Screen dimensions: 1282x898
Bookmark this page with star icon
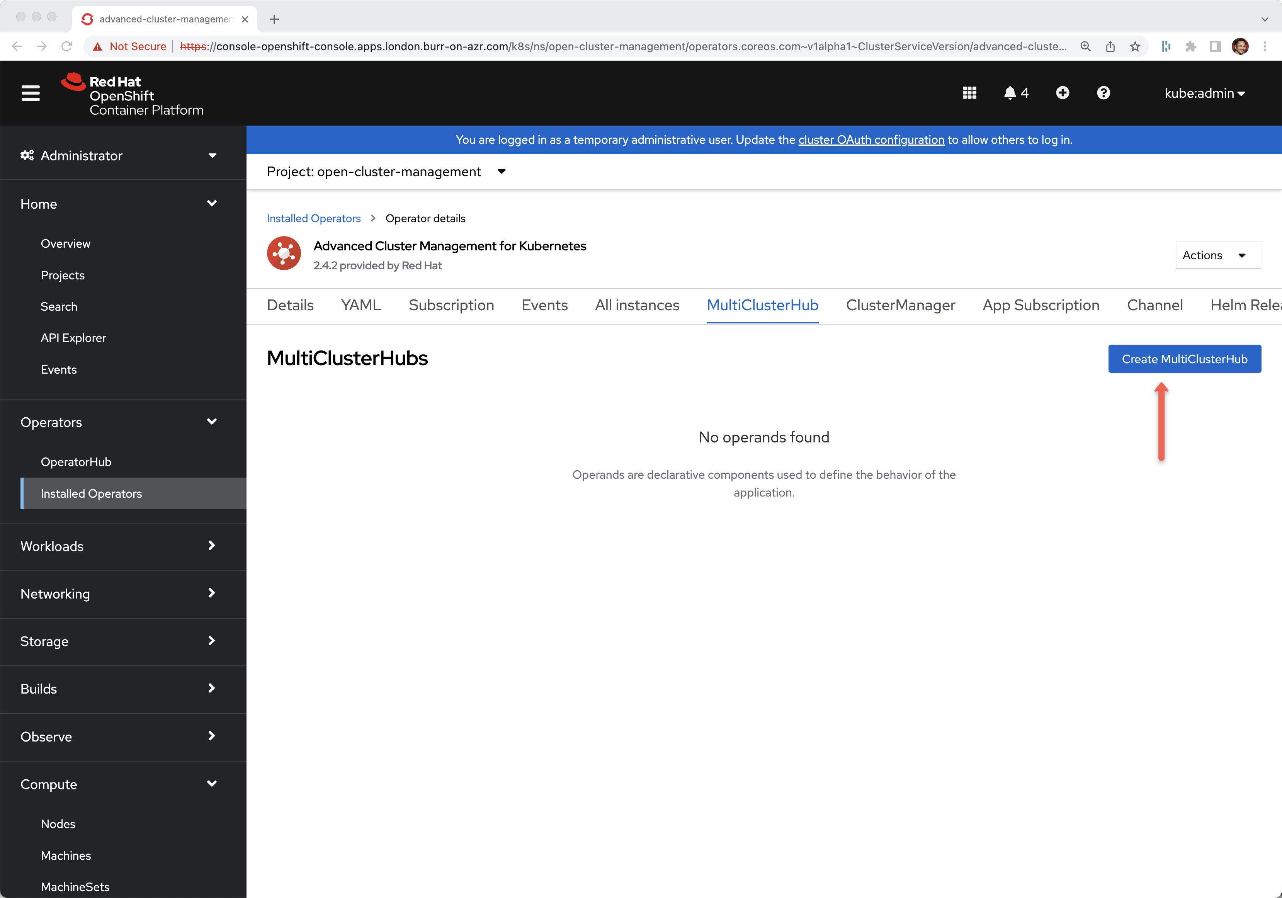(1134, 46)
